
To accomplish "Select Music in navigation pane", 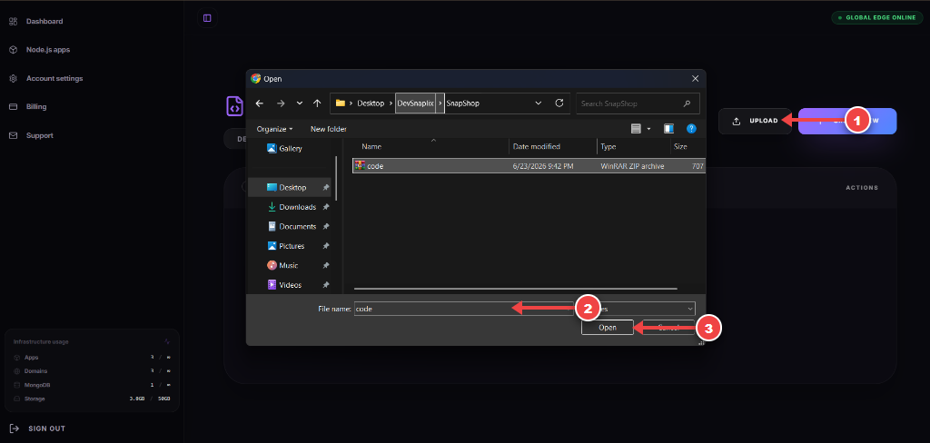I will (x=285, y=266).
